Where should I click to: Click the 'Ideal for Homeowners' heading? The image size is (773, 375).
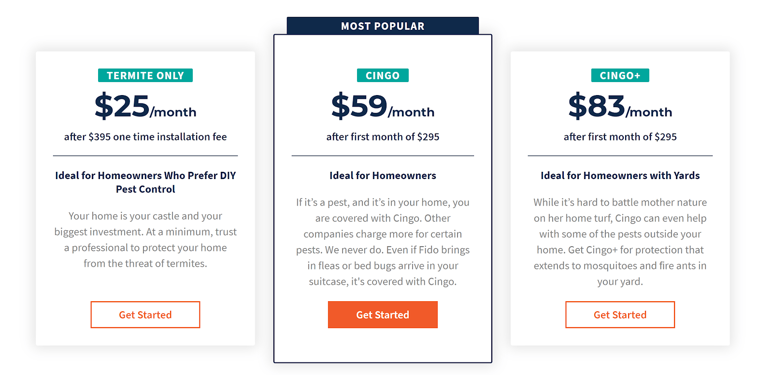(383, 175)
